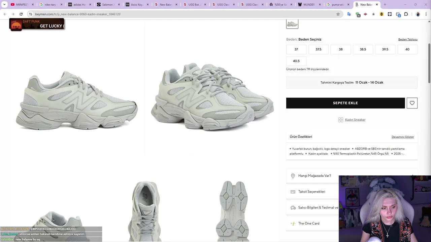Open the Chrome profile avatar
Viewport: 431px width, 242px height.
[418, 14]
